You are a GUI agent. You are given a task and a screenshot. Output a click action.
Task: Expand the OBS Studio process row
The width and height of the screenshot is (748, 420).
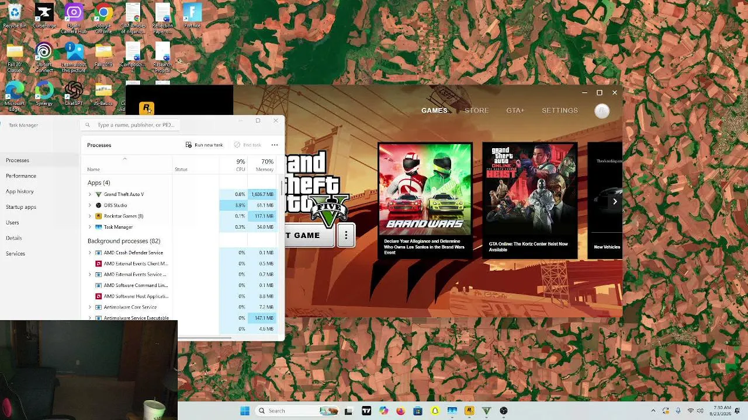click(x=90, y=205)
